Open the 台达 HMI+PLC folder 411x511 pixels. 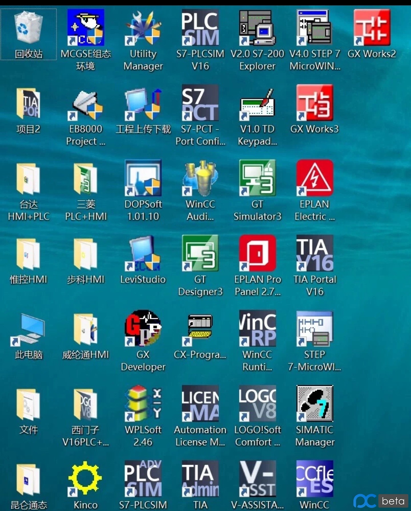coord(28,179)
